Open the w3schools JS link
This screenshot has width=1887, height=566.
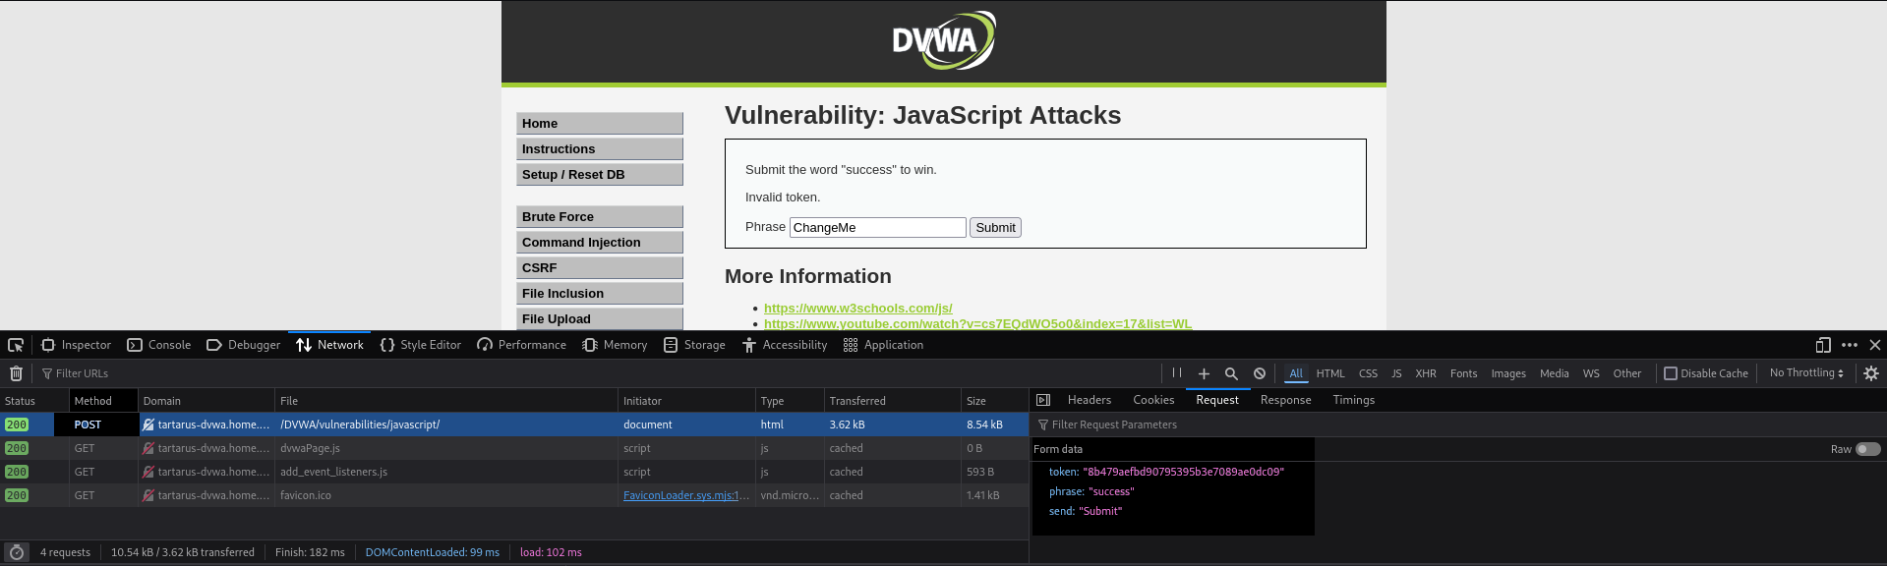click(857, 309)
